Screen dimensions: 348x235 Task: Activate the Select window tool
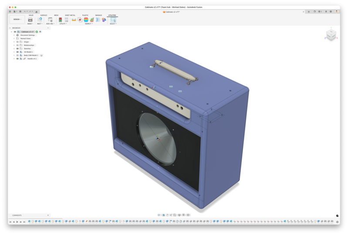click(x=113, y=20)
